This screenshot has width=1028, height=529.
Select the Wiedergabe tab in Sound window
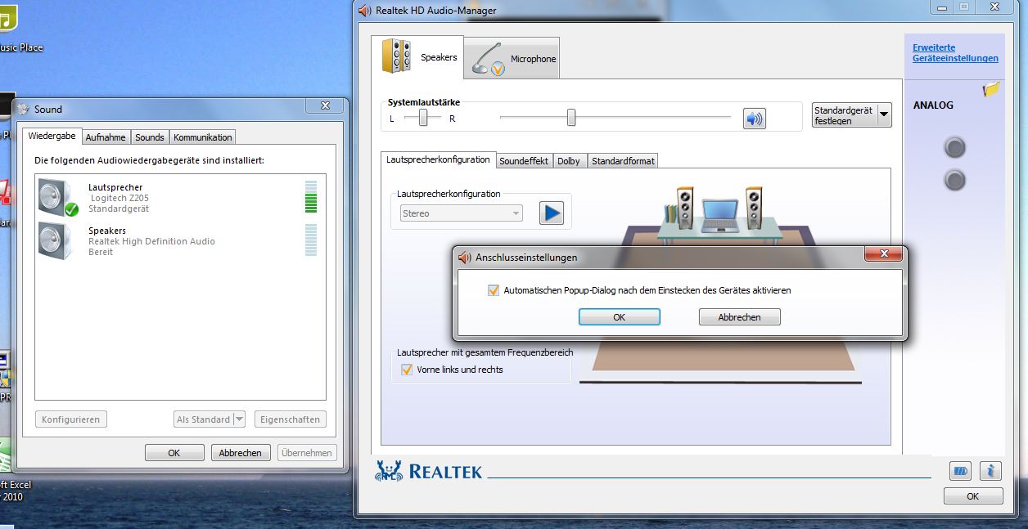click(52, 136)
